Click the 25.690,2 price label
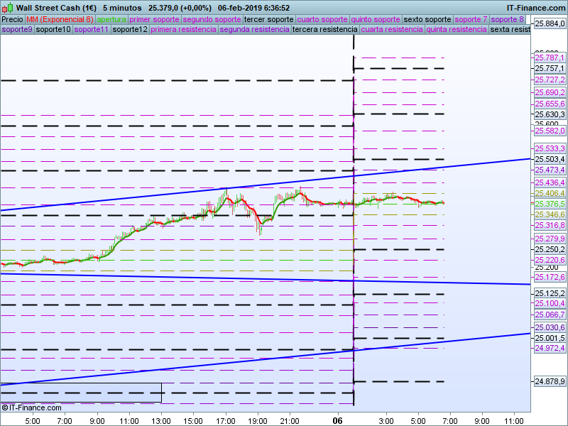 [x=550, y=92]
